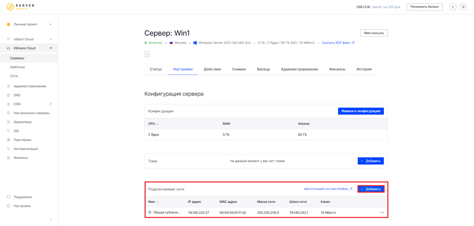Click the globe icon next to Общая публичн...
This screenshot has width=474, height=226.
coord(150,212)
